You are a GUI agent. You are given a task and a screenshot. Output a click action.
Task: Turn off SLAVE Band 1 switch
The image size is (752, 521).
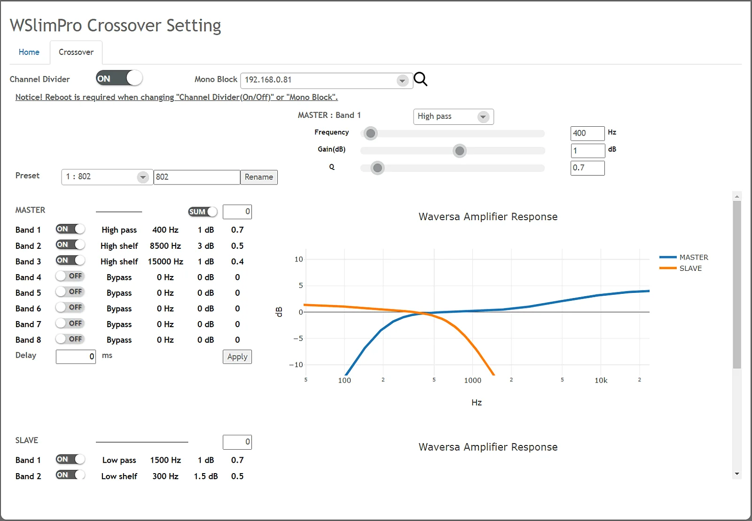[70, 459]
